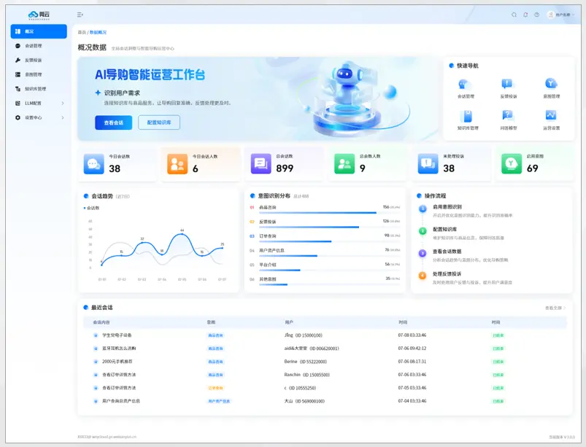Open notifications via the bell icon
586x447 pixels.
click(525, 15)
